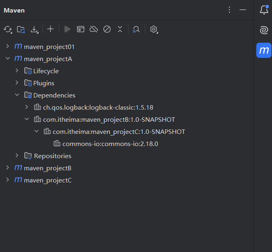
Task: Toggle skip tests mode icon
Action: click(107, 29)
